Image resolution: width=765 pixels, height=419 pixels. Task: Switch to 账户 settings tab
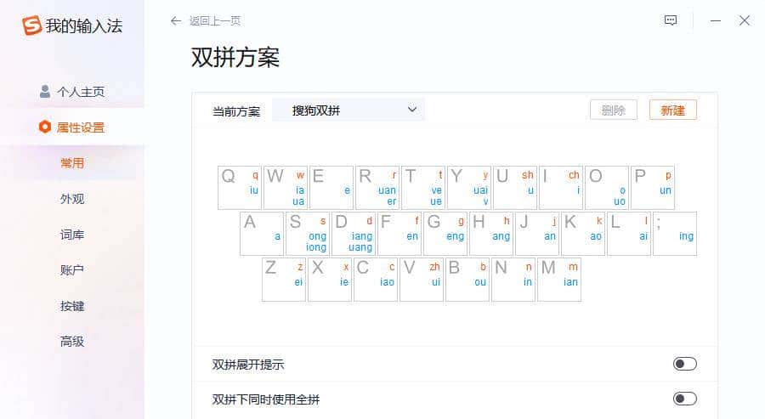[72, 270]
